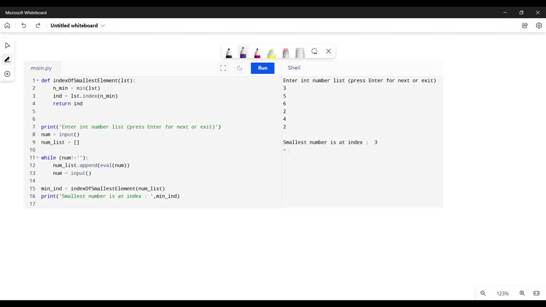This screenshot has width=546, height=307.
Task: Toggle the inking mode in sidebar
Action: point(7,60)
